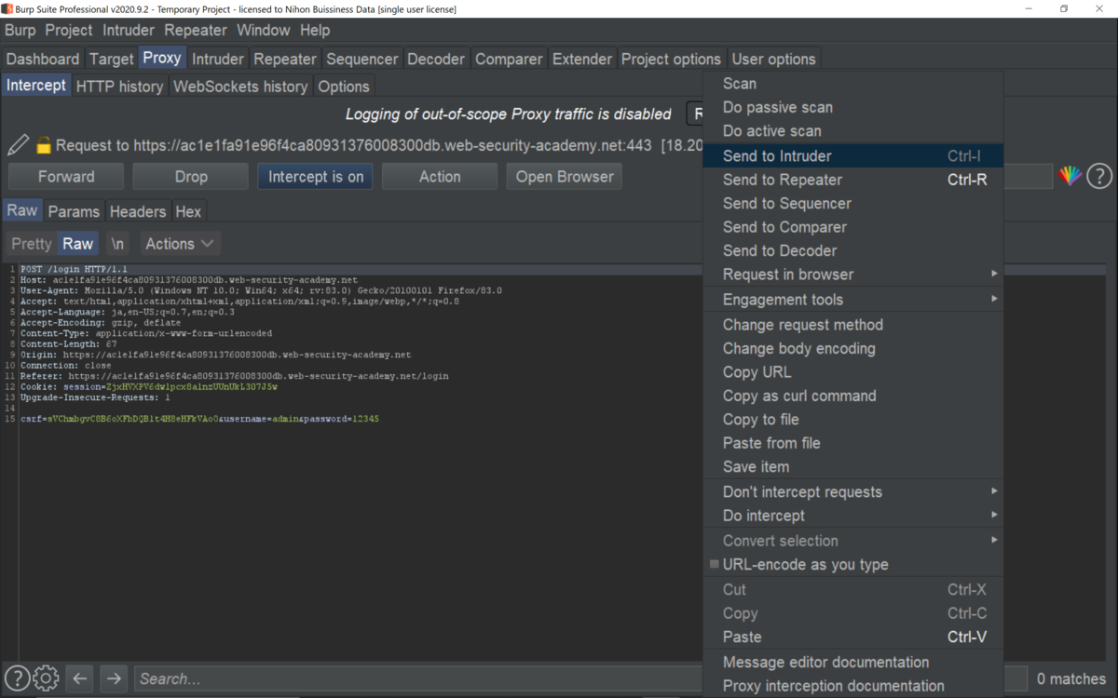Go to previous match with left arrow
The height and width of the screenshot is (698, 1118).
pos(79,678)
